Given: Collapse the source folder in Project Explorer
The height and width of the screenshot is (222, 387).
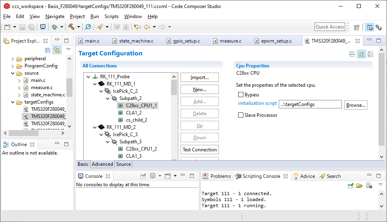Looking at the screenshot, I should pyautogui.click(x=13, y=73).
